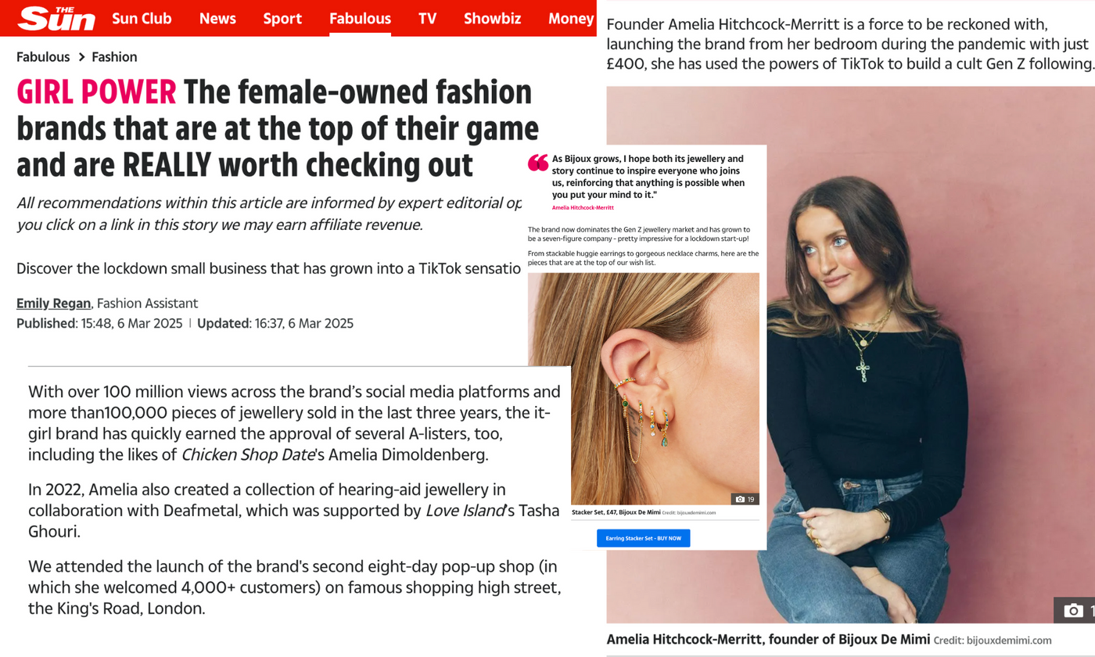
Task: Navigate to Showbiz section
Action: (x=492, y=18)
